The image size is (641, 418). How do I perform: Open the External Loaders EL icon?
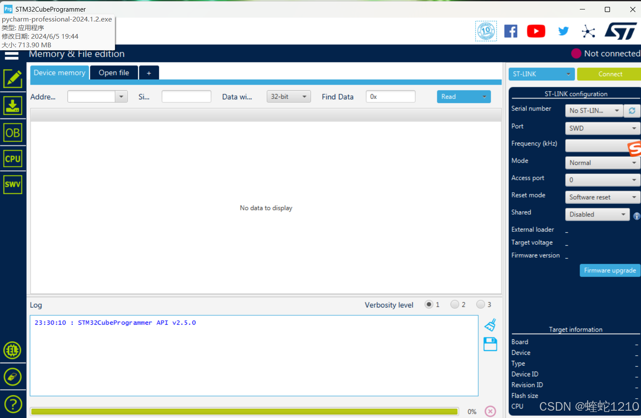pos(13,350)
